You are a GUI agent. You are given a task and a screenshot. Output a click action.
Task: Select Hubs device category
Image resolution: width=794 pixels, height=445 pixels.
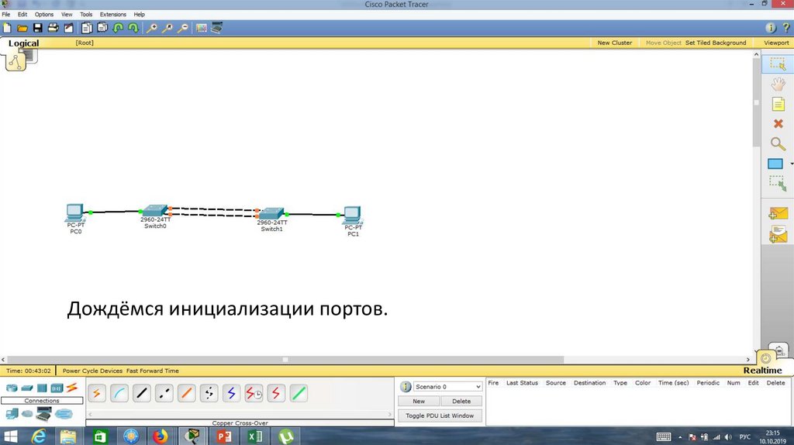[42, 388]
